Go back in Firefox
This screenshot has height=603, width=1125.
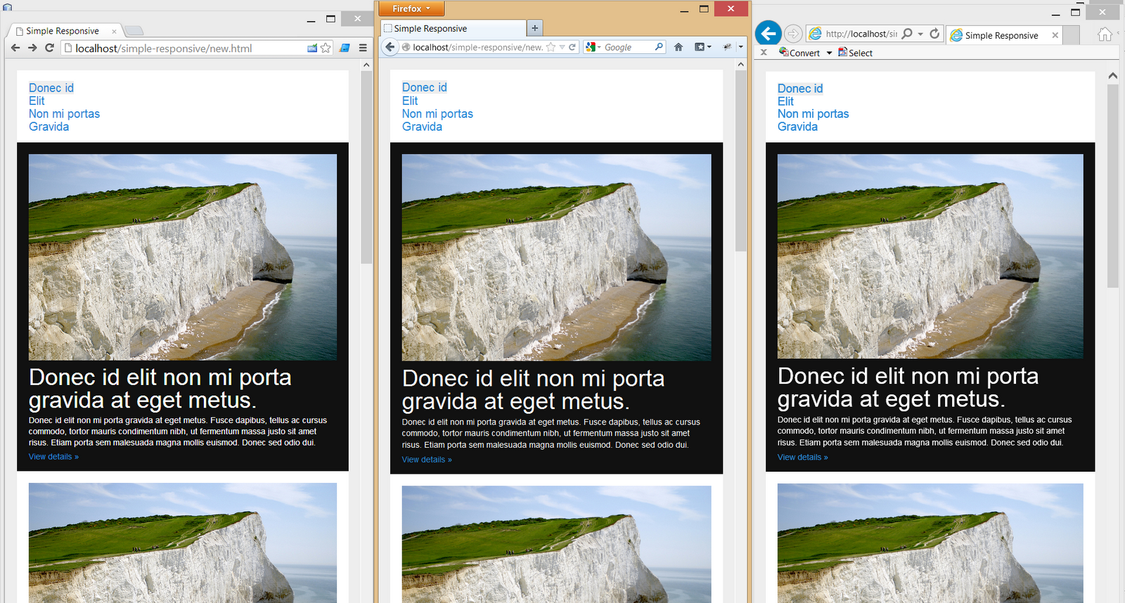click(x=390, y=47)
